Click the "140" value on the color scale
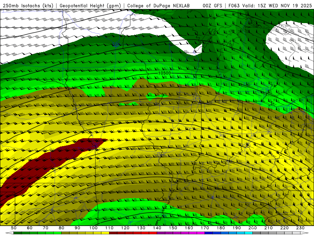314x235 pixels. tap(157, 228)
